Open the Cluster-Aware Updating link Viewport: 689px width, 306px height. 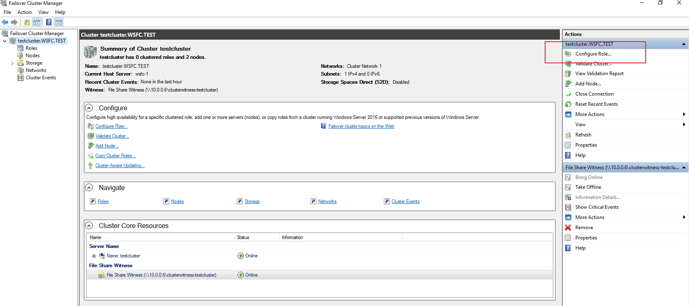[120, 165]
